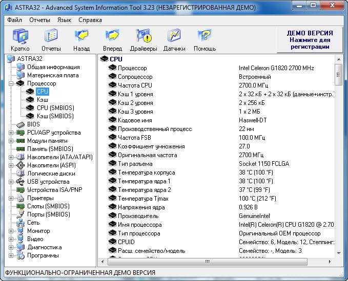Expand the Принтеры node
Viewport: 348px width, 281px height.
[11, 199]
